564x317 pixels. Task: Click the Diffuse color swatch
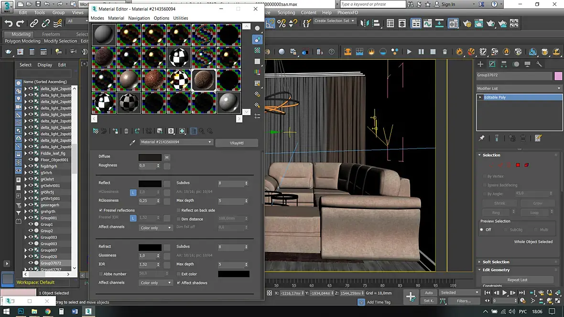[x=150, y=157]
